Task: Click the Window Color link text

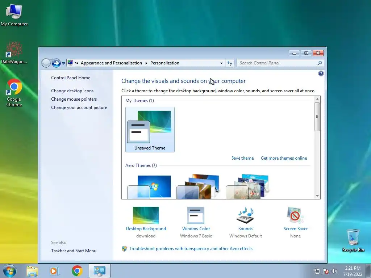Action: [x=196, y=229]
